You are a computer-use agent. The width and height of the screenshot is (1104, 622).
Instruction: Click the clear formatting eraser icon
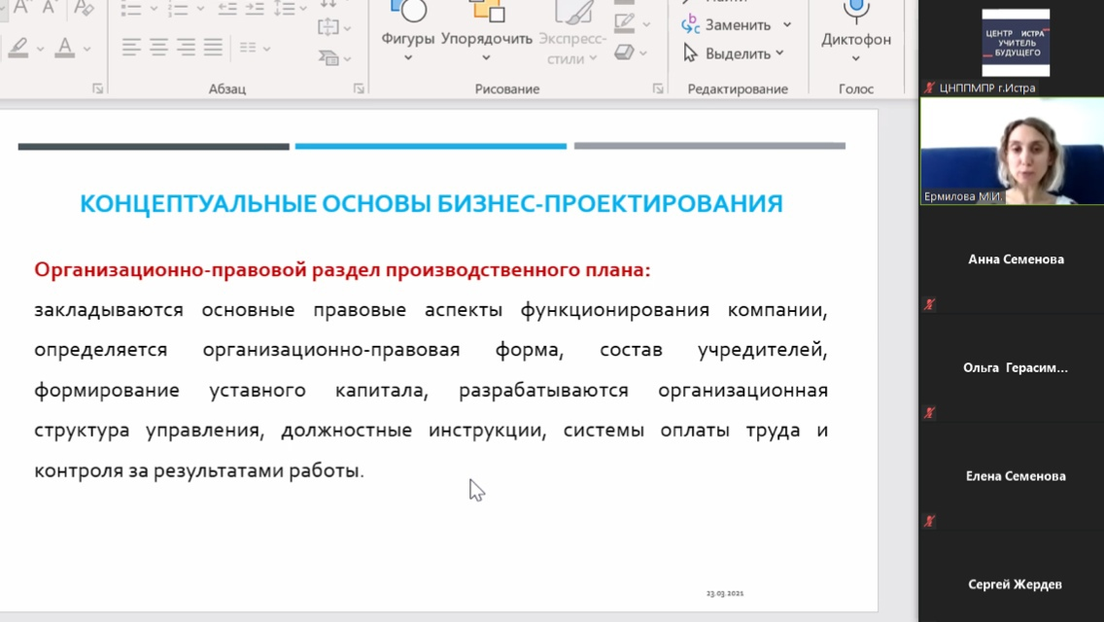[82, 10]
